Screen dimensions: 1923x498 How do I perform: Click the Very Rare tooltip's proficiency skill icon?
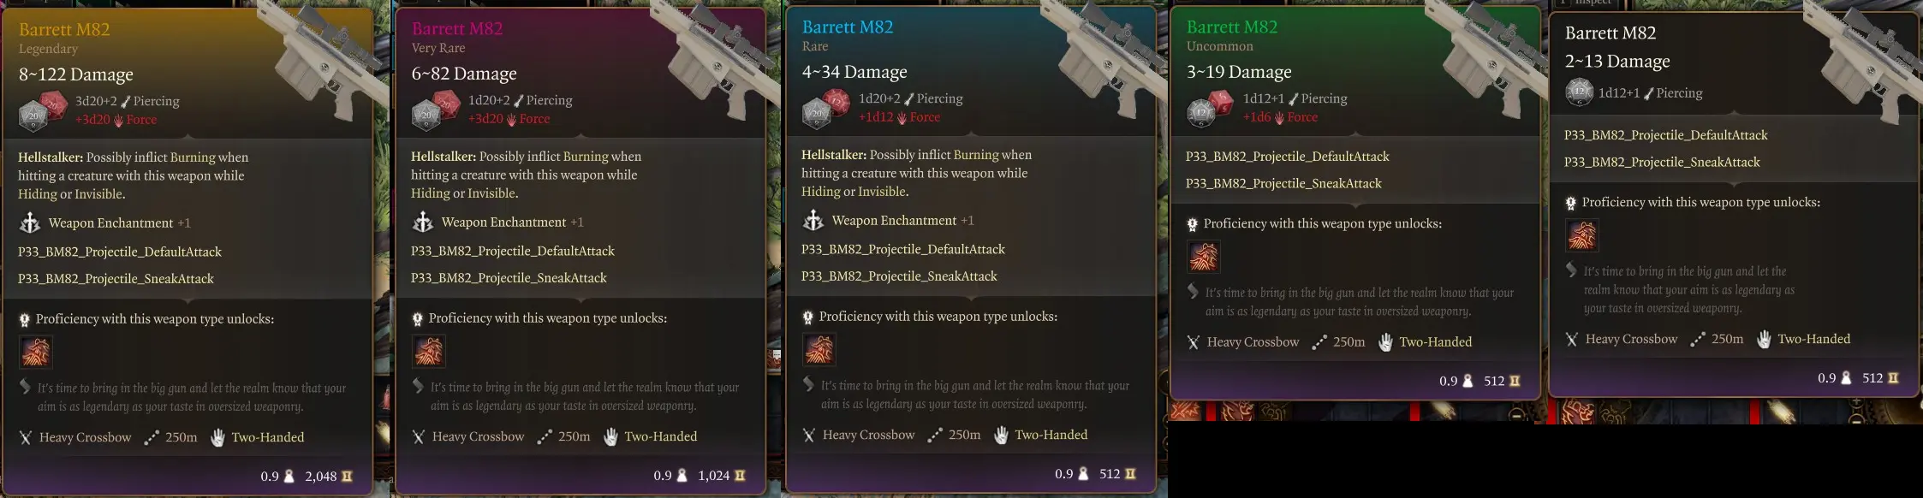coord(429,351)
